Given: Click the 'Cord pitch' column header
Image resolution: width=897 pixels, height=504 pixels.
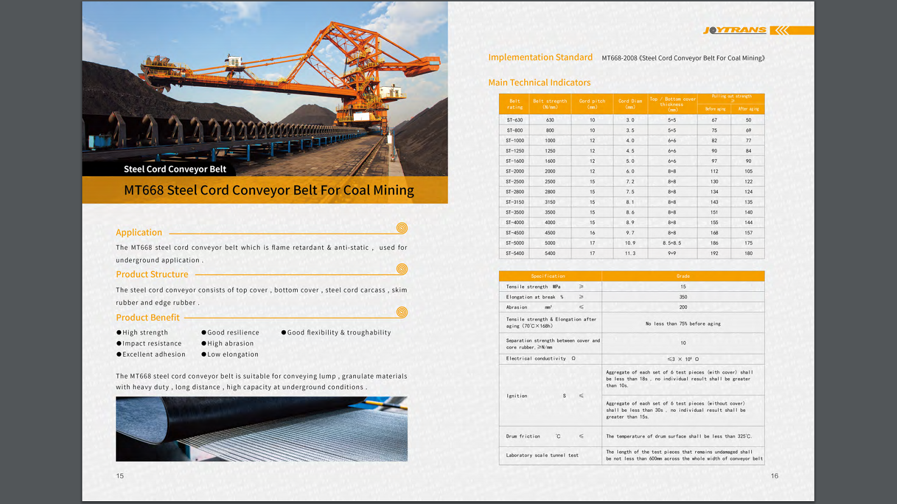Looking at the screenshot, I should [592, 104].
